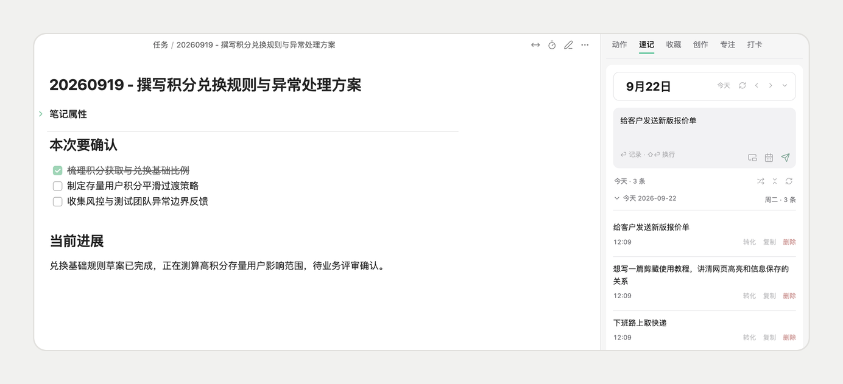Click the pencil edit icon
This screenshot has height=384, width=843.
click(568, 45)
